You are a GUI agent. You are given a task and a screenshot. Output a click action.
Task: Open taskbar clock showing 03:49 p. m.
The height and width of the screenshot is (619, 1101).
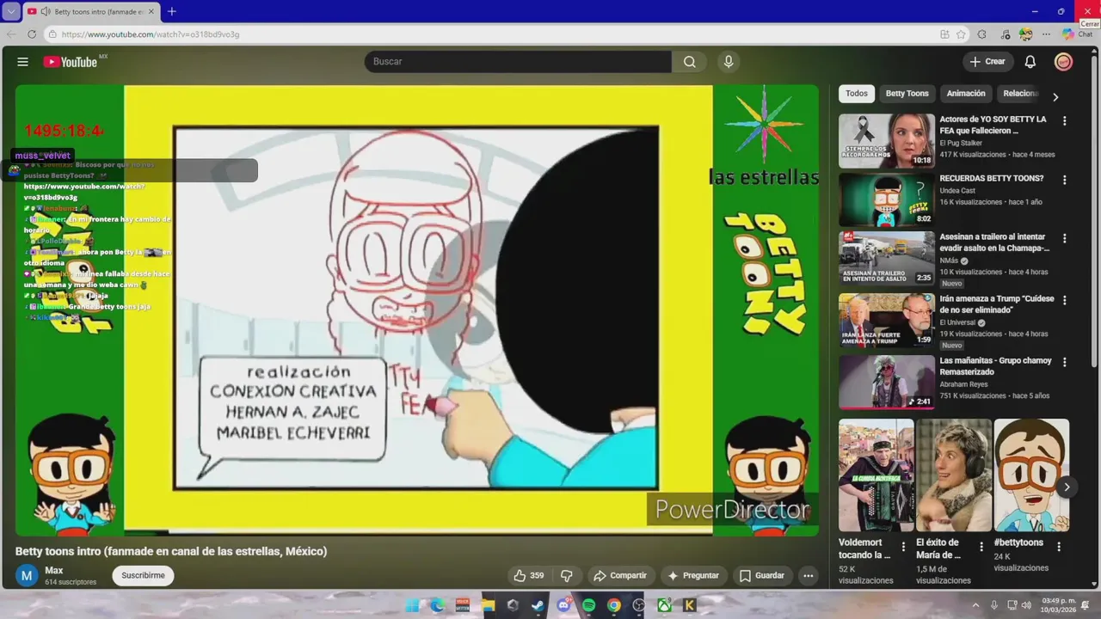click(1059, 605)
